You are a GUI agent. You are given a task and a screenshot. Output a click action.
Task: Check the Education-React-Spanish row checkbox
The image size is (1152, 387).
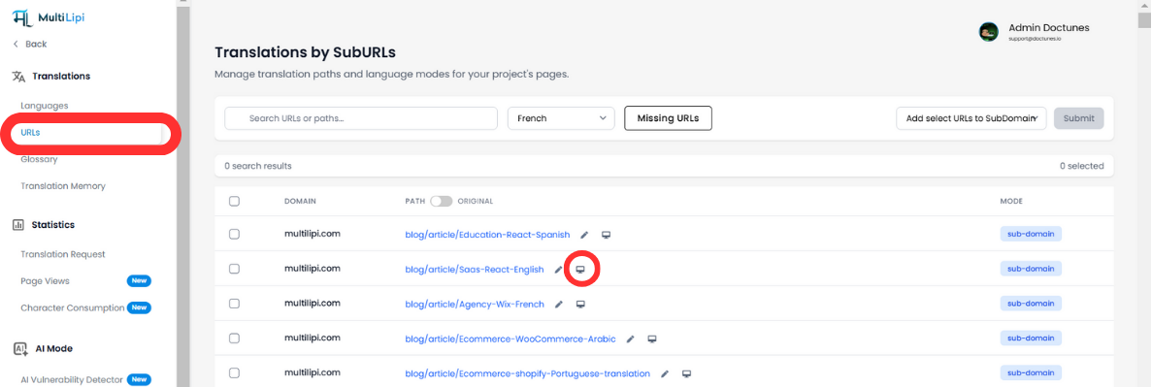coord(234,235)
